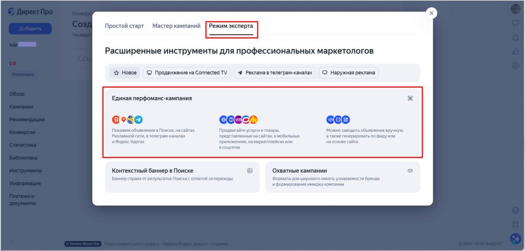Screen dimensions: 525x251
Task: Open Статистика section
Action: [23, 145]
